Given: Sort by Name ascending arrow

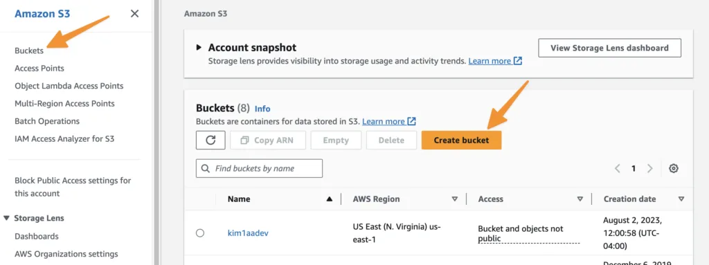Looking at the screenshot, I should point(329,199).
